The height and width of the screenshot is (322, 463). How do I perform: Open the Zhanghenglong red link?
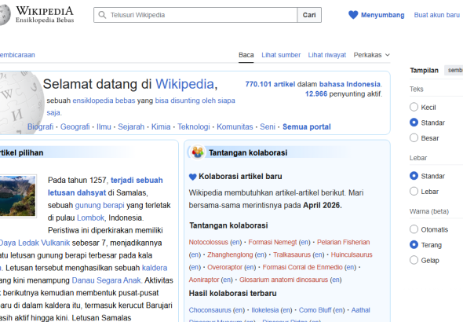230,254
